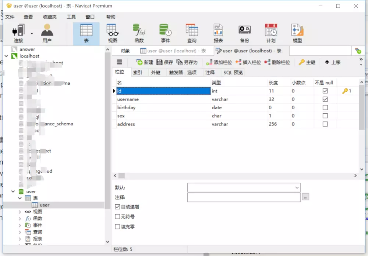
Task: Click the horizontal scrollbar thumb below the grid
Action: pyautogui.click(x=121, y=176)
